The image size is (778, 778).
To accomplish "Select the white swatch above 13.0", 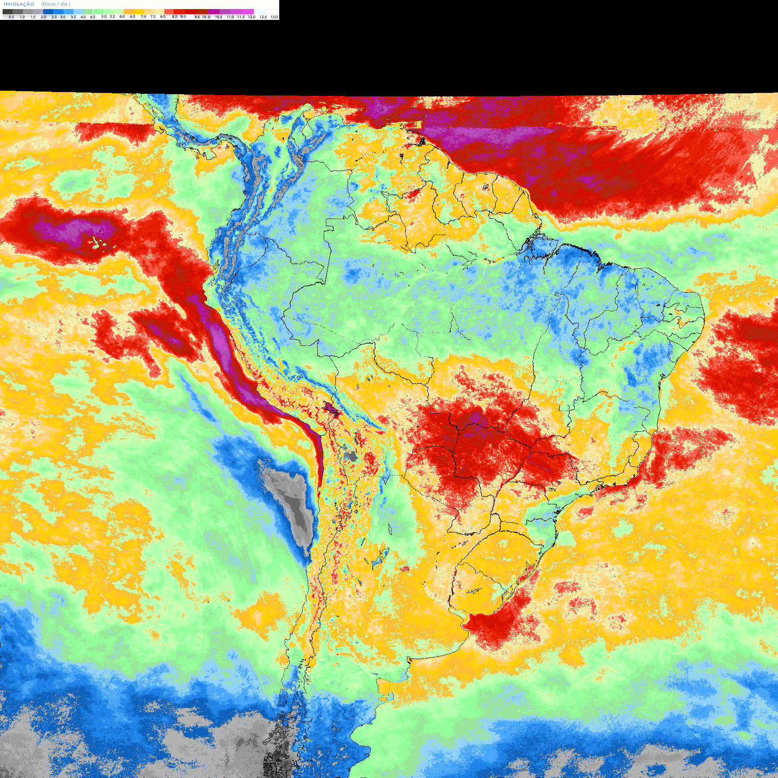I will [271, 12].
